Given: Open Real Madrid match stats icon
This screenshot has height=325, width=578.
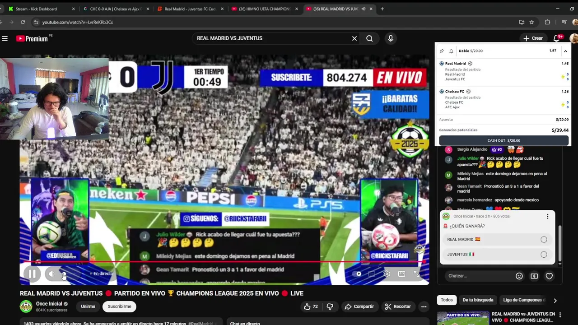Looking at the screenshot, I should tap(470, 64).
